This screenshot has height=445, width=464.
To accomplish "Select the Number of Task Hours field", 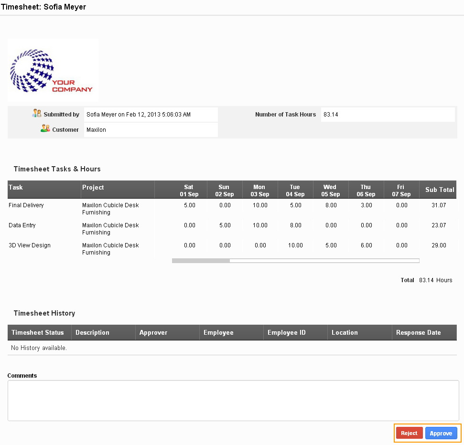I will (x=388, y=114).
